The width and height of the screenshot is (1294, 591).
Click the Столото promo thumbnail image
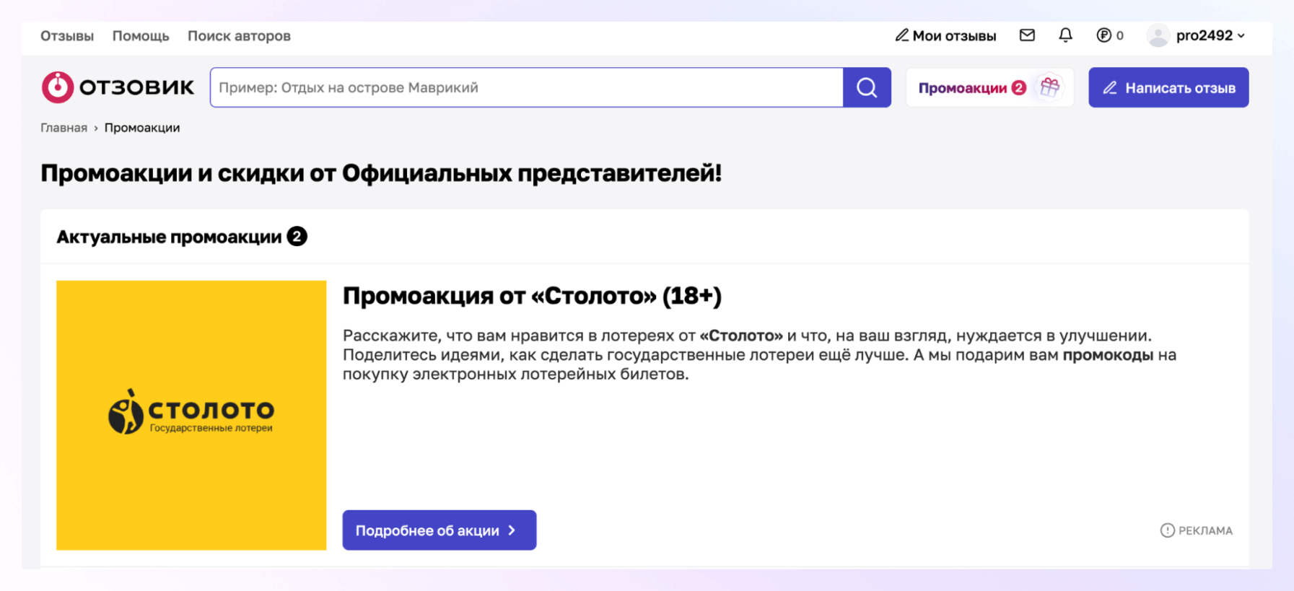(191, 415)
